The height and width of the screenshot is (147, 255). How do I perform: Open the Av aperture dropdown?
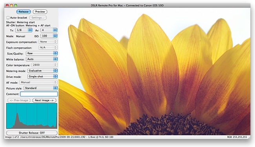coord(49,30)
